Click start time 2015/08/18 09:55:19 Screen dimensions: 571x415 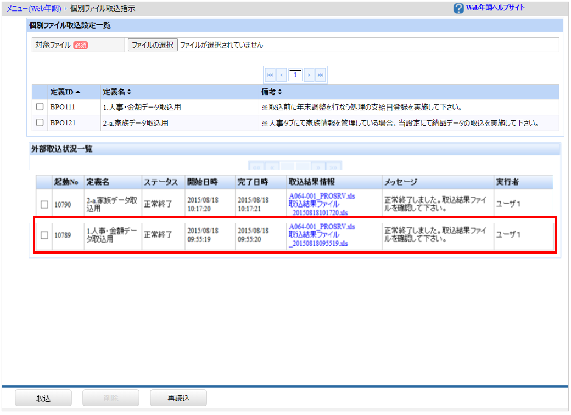[203, 235]
